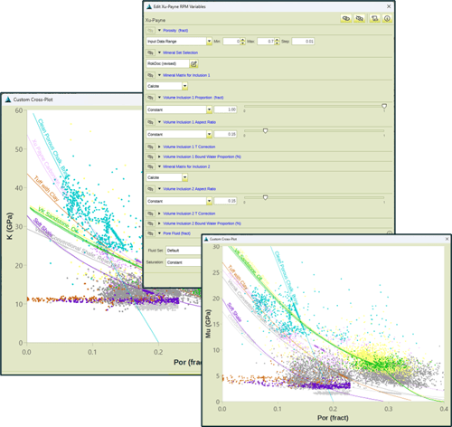Open the Constant dropdown under Volume Inclusion 2 Aspect Ratio
This screenshot has height=427, width=452.
pos(209,201)
